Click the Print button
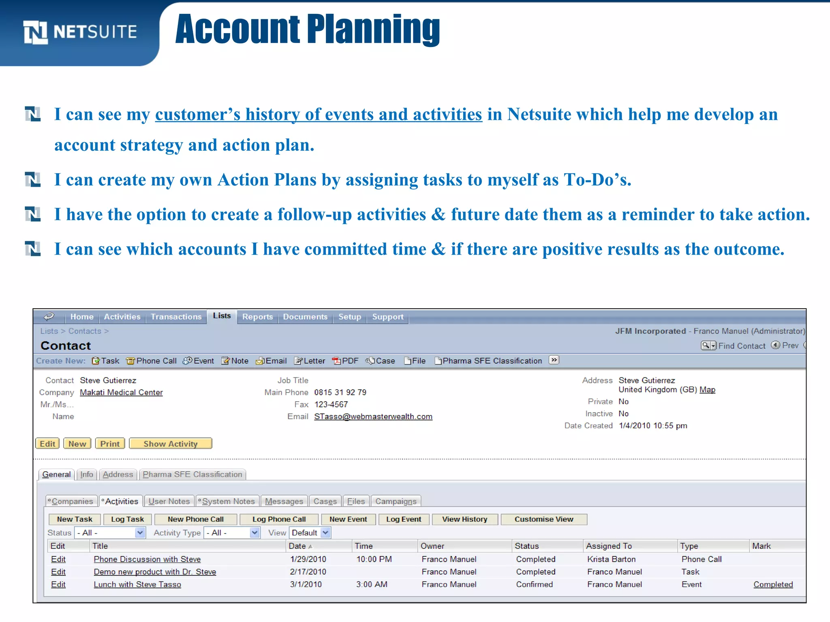This screenshot has width=830, height=622. [x=110, y=443]
